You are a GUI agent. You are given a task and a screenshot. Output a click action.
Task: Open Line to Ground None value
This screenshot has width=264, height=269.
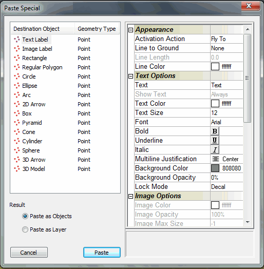pyautogui.click(x=227, y=48)
